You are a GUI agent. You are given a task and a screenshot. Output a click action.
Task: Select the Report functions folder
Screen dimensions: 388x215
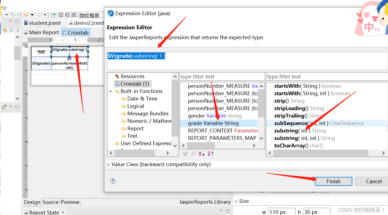(133, 128)
